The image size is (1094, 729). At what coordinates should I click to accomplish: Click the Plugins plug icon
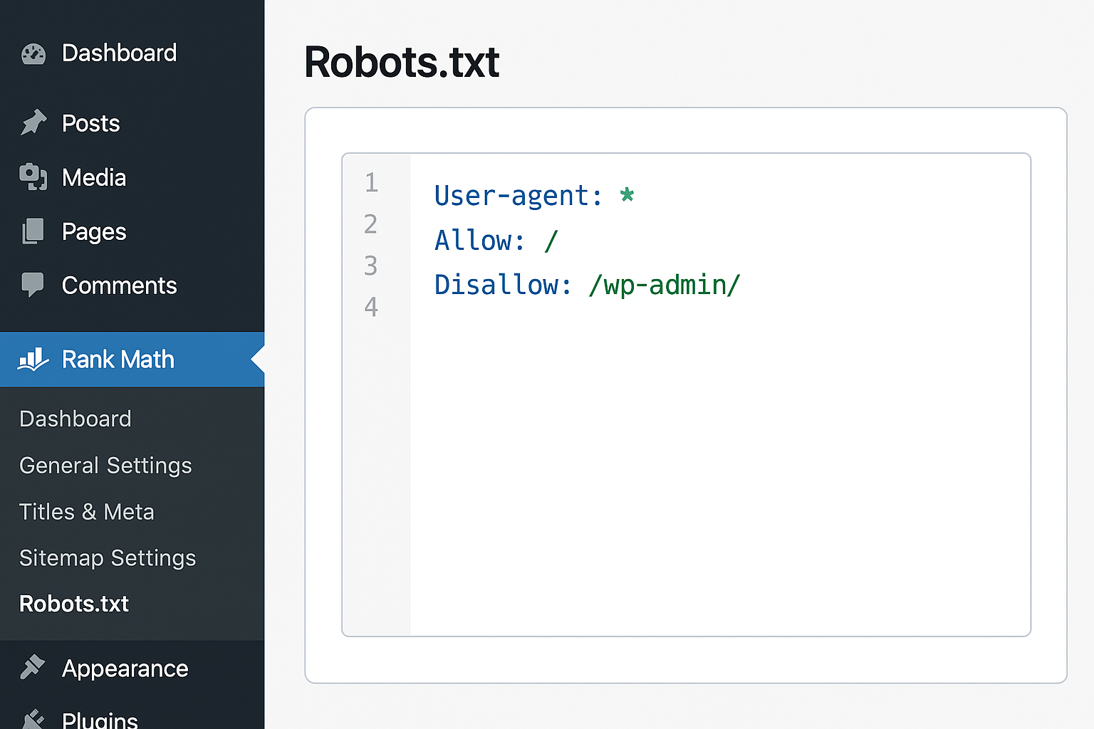pyautogui.click(x=33, y=719)
